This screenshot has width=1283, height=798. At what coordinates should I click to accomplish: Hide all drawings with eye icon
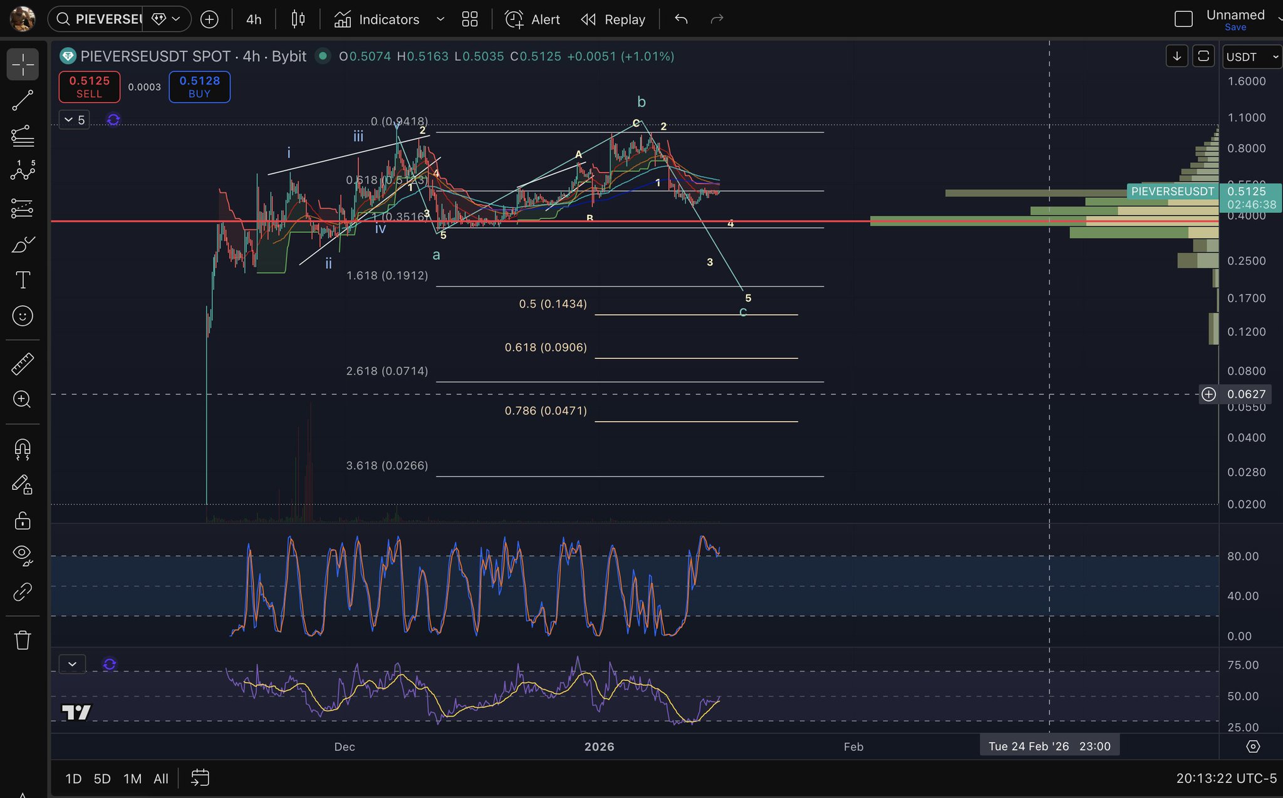(x=23, y=554)
